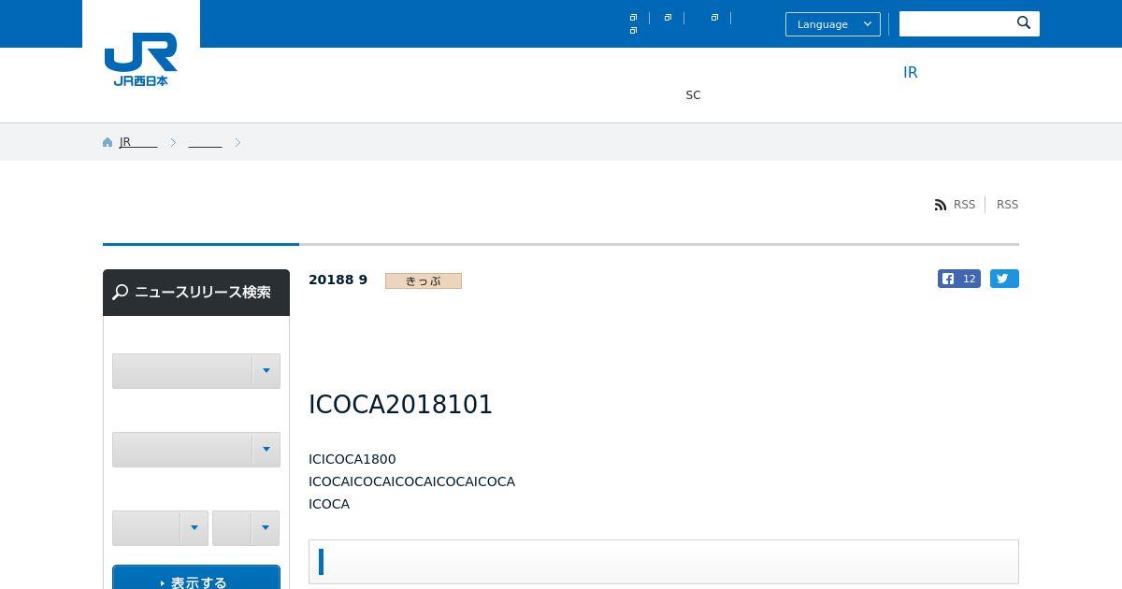Screen dimensions: 1122x589
Task: Click the ICOCA2018101 headline text
Action: click(x=400, y=405)
